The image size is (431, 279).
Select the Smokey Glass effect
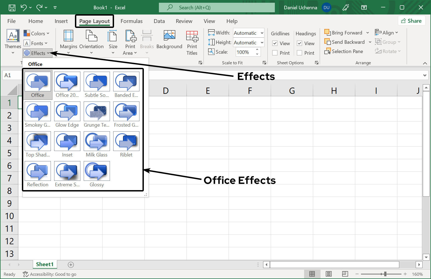click(x=38, y=115)
